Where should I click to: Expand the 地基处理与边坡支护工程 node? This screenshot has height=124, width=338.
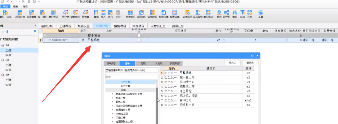coord(112,94)
